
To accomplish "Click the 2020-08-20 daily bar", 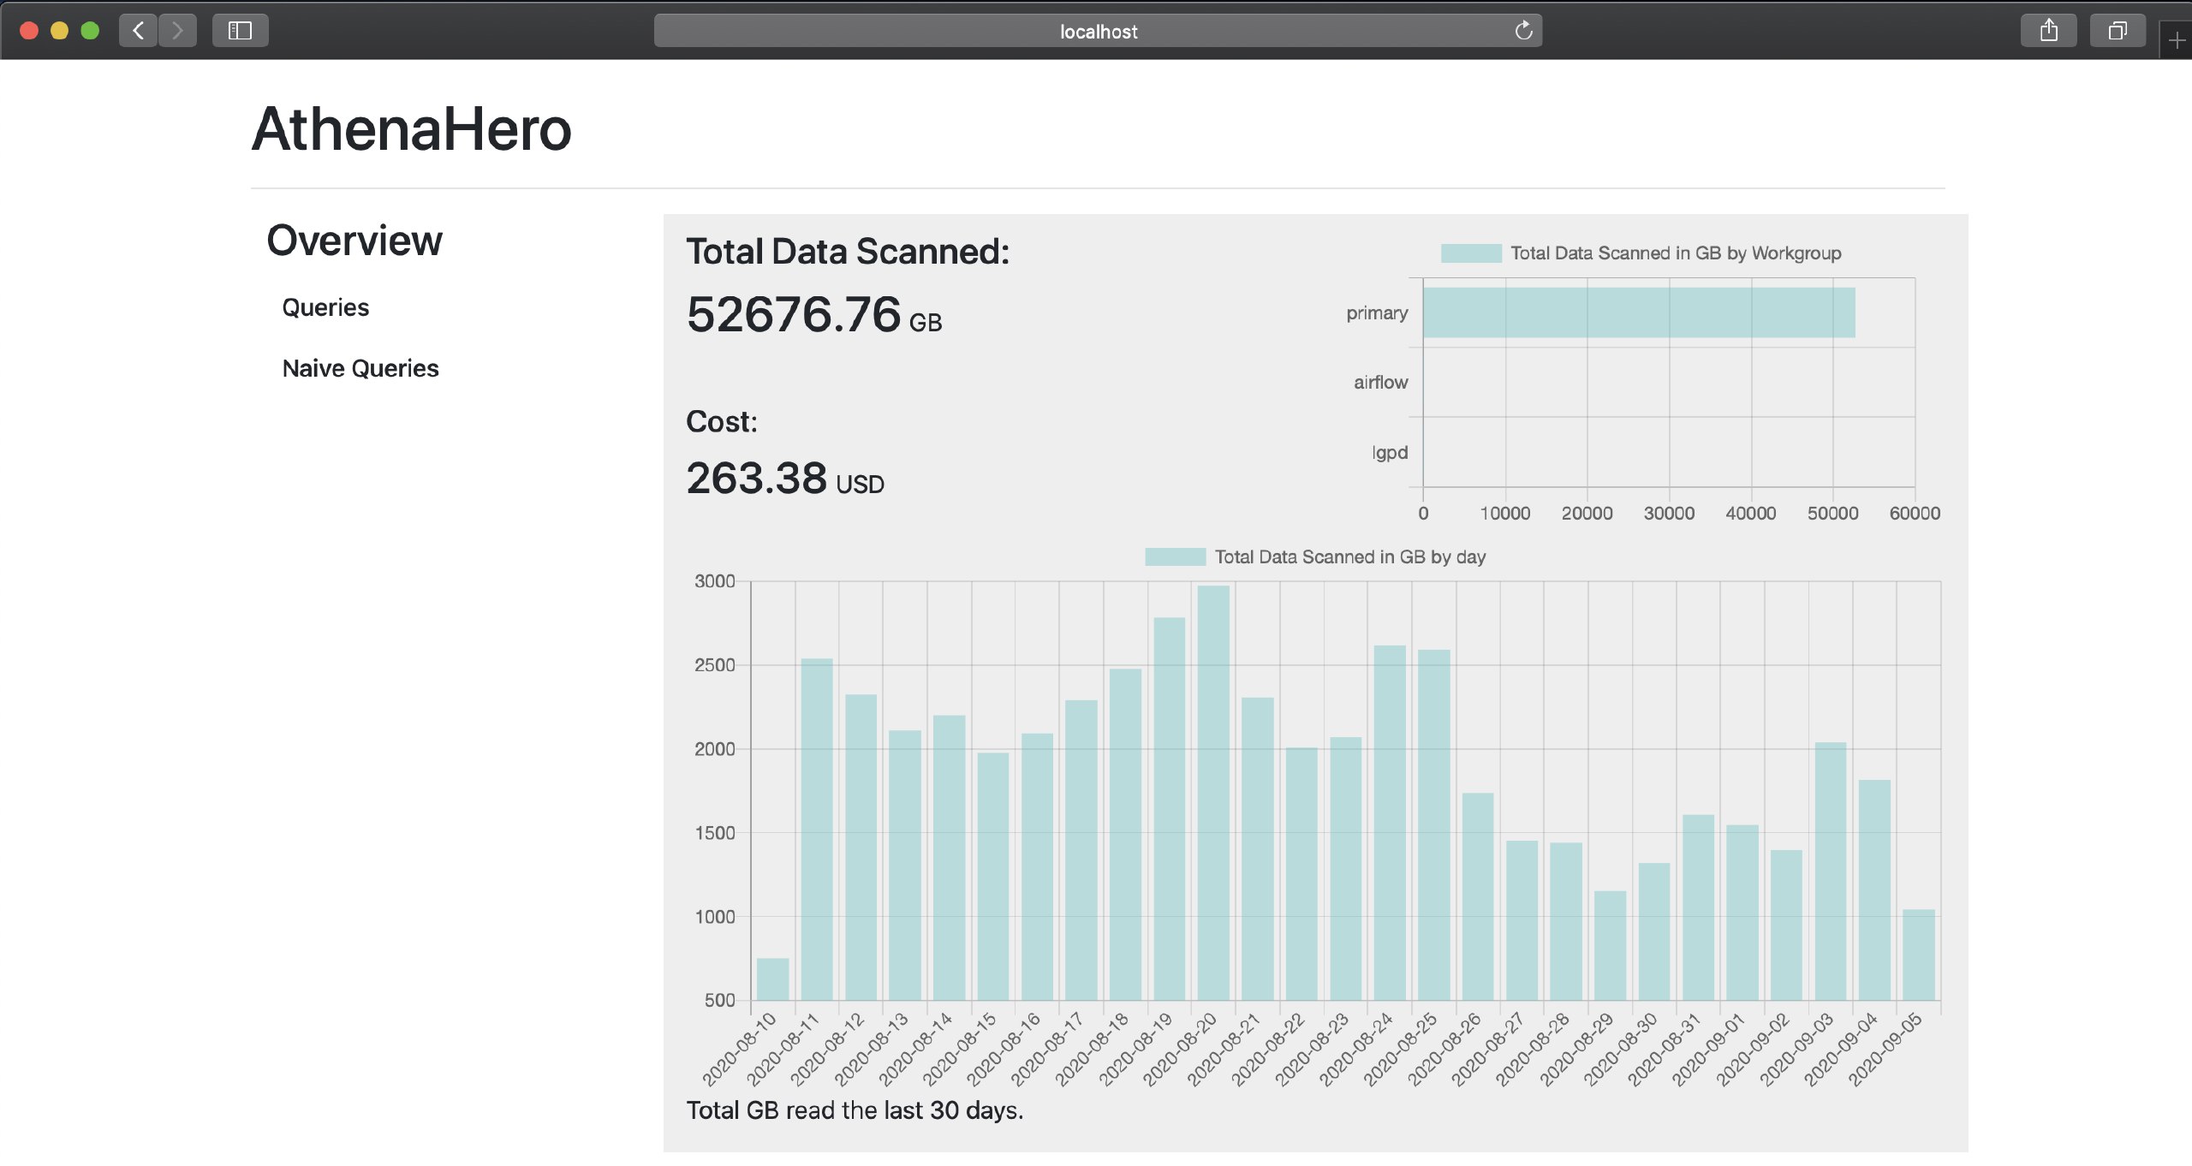I will click(x=1213, y=792).
